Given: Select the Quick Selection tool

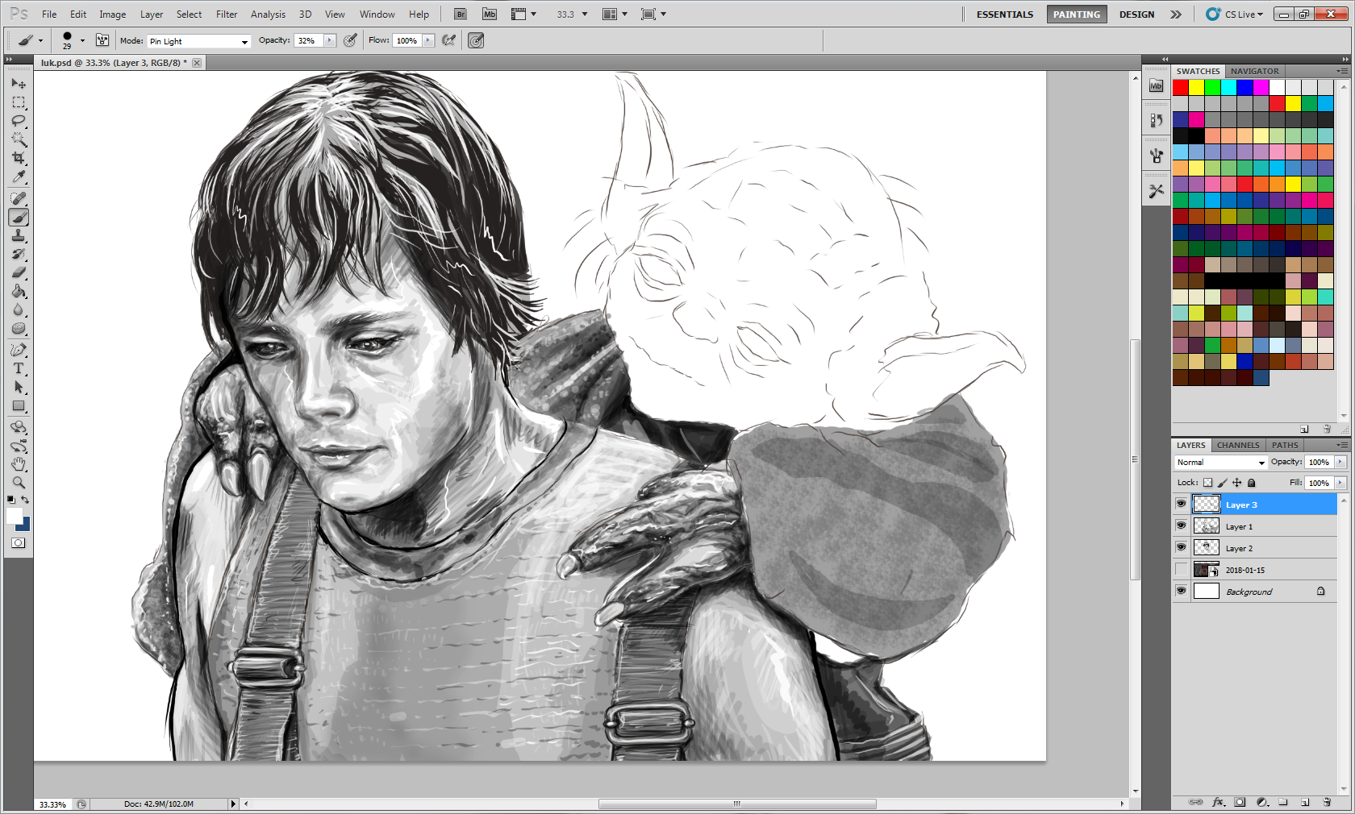Looking at the screenshot, I should point(19,139).
